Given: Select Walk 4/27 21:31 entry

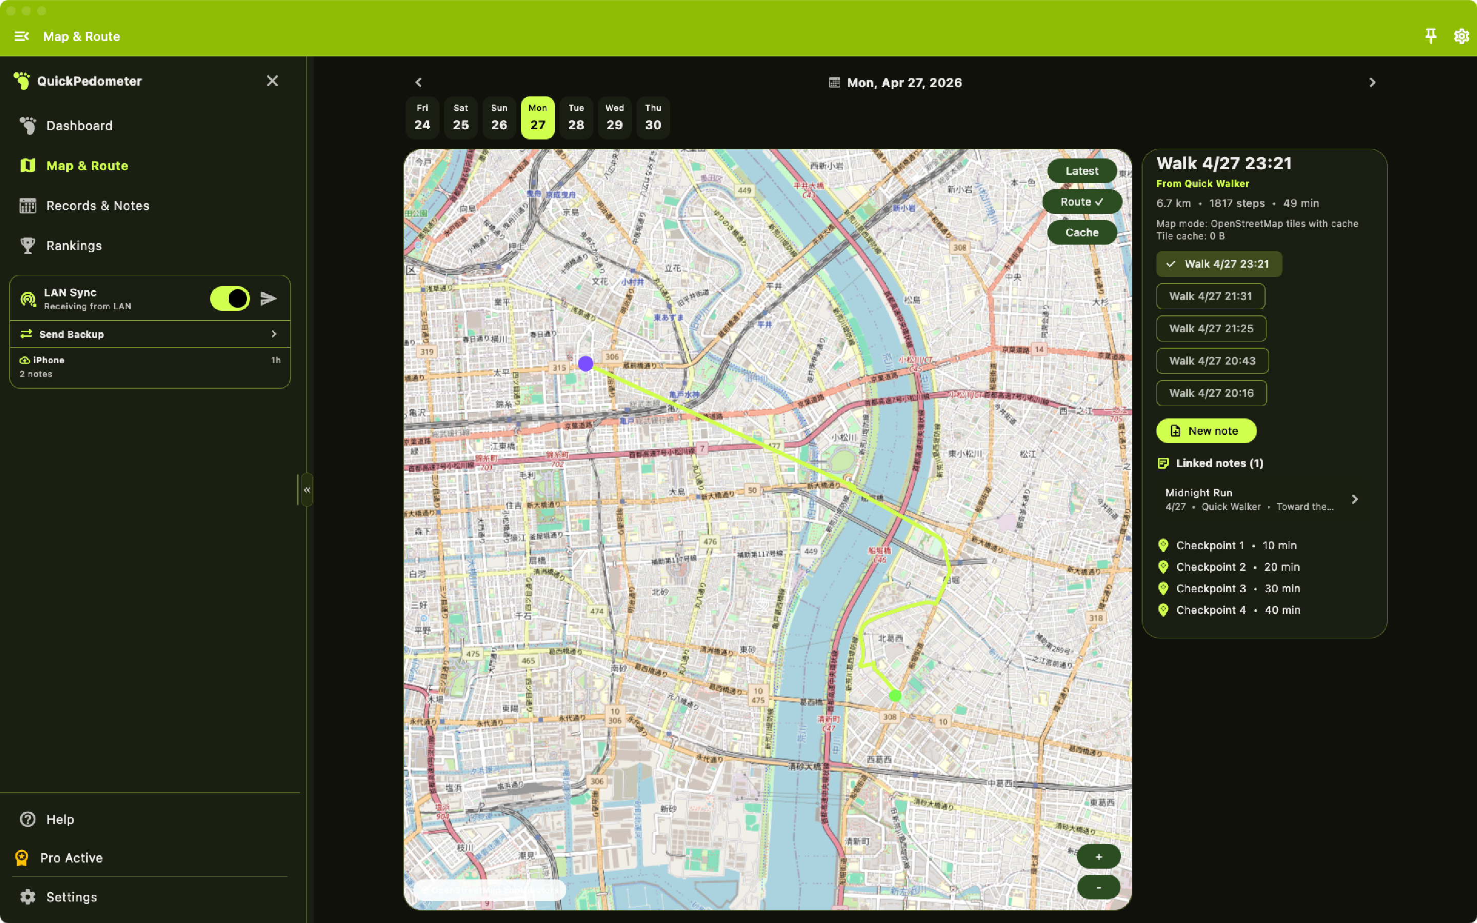Looking at the screenshot, I should tap(1210, 296).
